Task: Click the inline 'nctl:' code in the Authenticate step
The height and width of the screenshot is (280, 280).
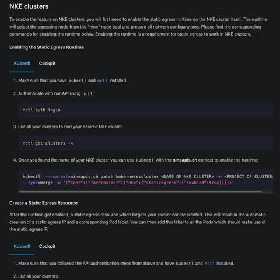Action: [x=88, y=93]
